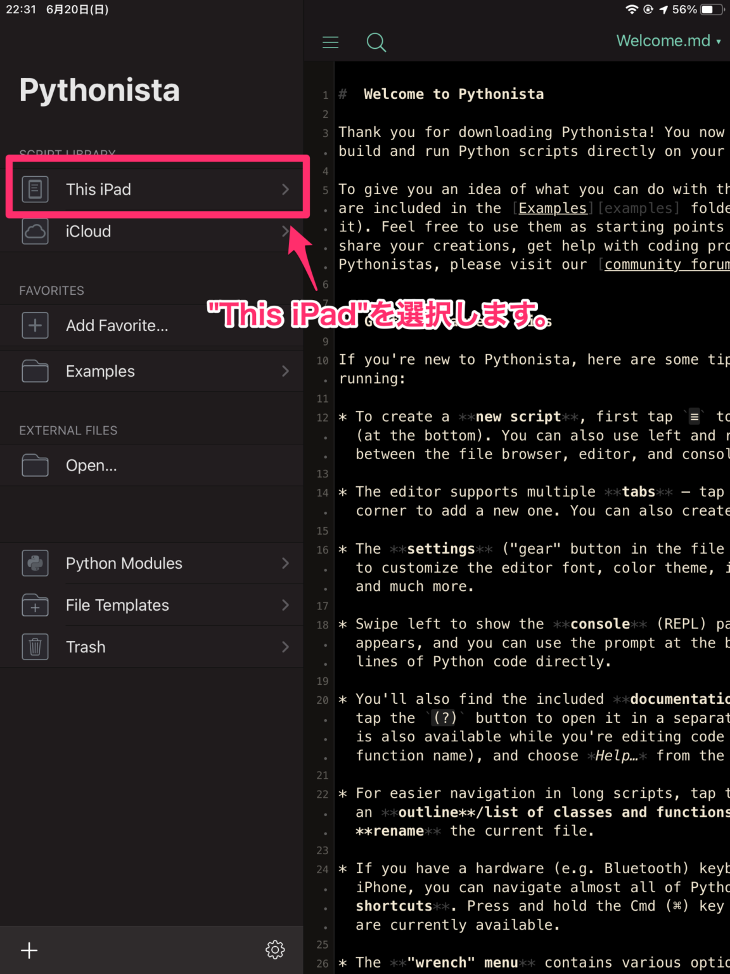Tap the Python Modules snake icon
Viewport: 730px width, 974px height.
35,563
